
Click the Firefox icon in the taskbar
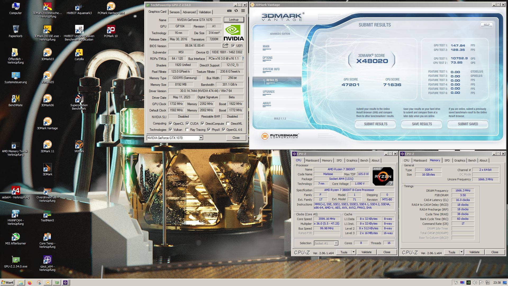[x=30, y=283]
